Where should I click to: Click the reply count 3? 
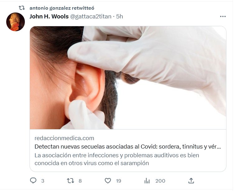43,181
